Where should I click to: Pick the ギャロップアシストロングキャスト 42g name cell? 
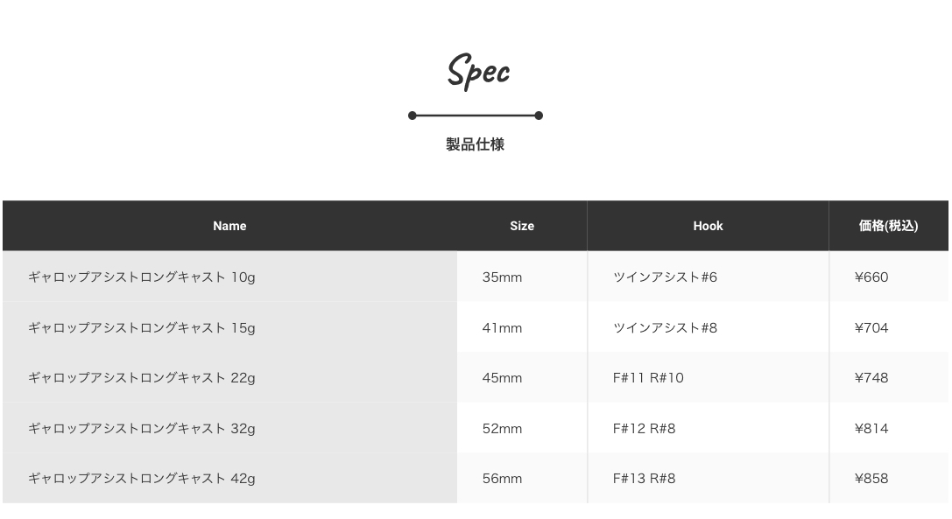pos(142,479)
